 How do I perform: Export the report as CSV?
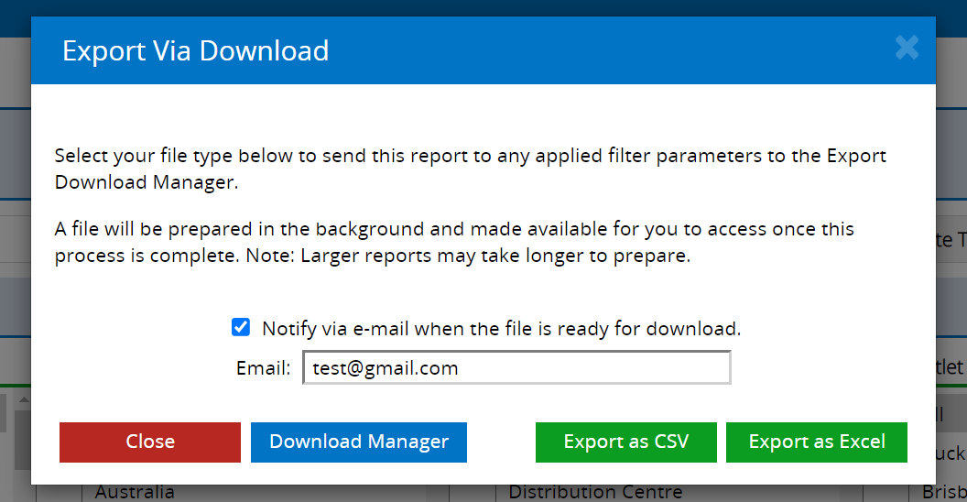tap(626, 442)
